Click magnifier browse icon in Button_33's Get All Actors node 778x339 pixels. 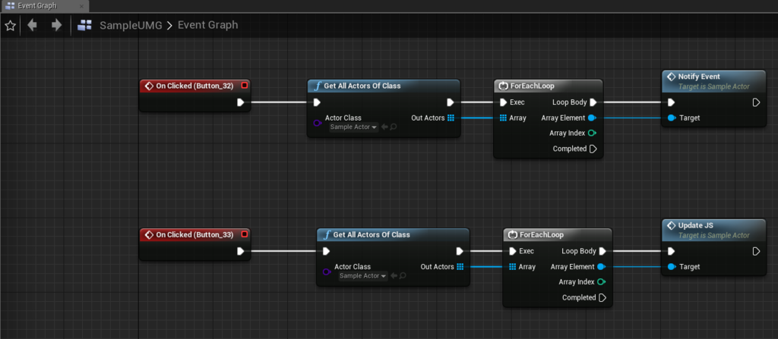[x=403, y=275]
